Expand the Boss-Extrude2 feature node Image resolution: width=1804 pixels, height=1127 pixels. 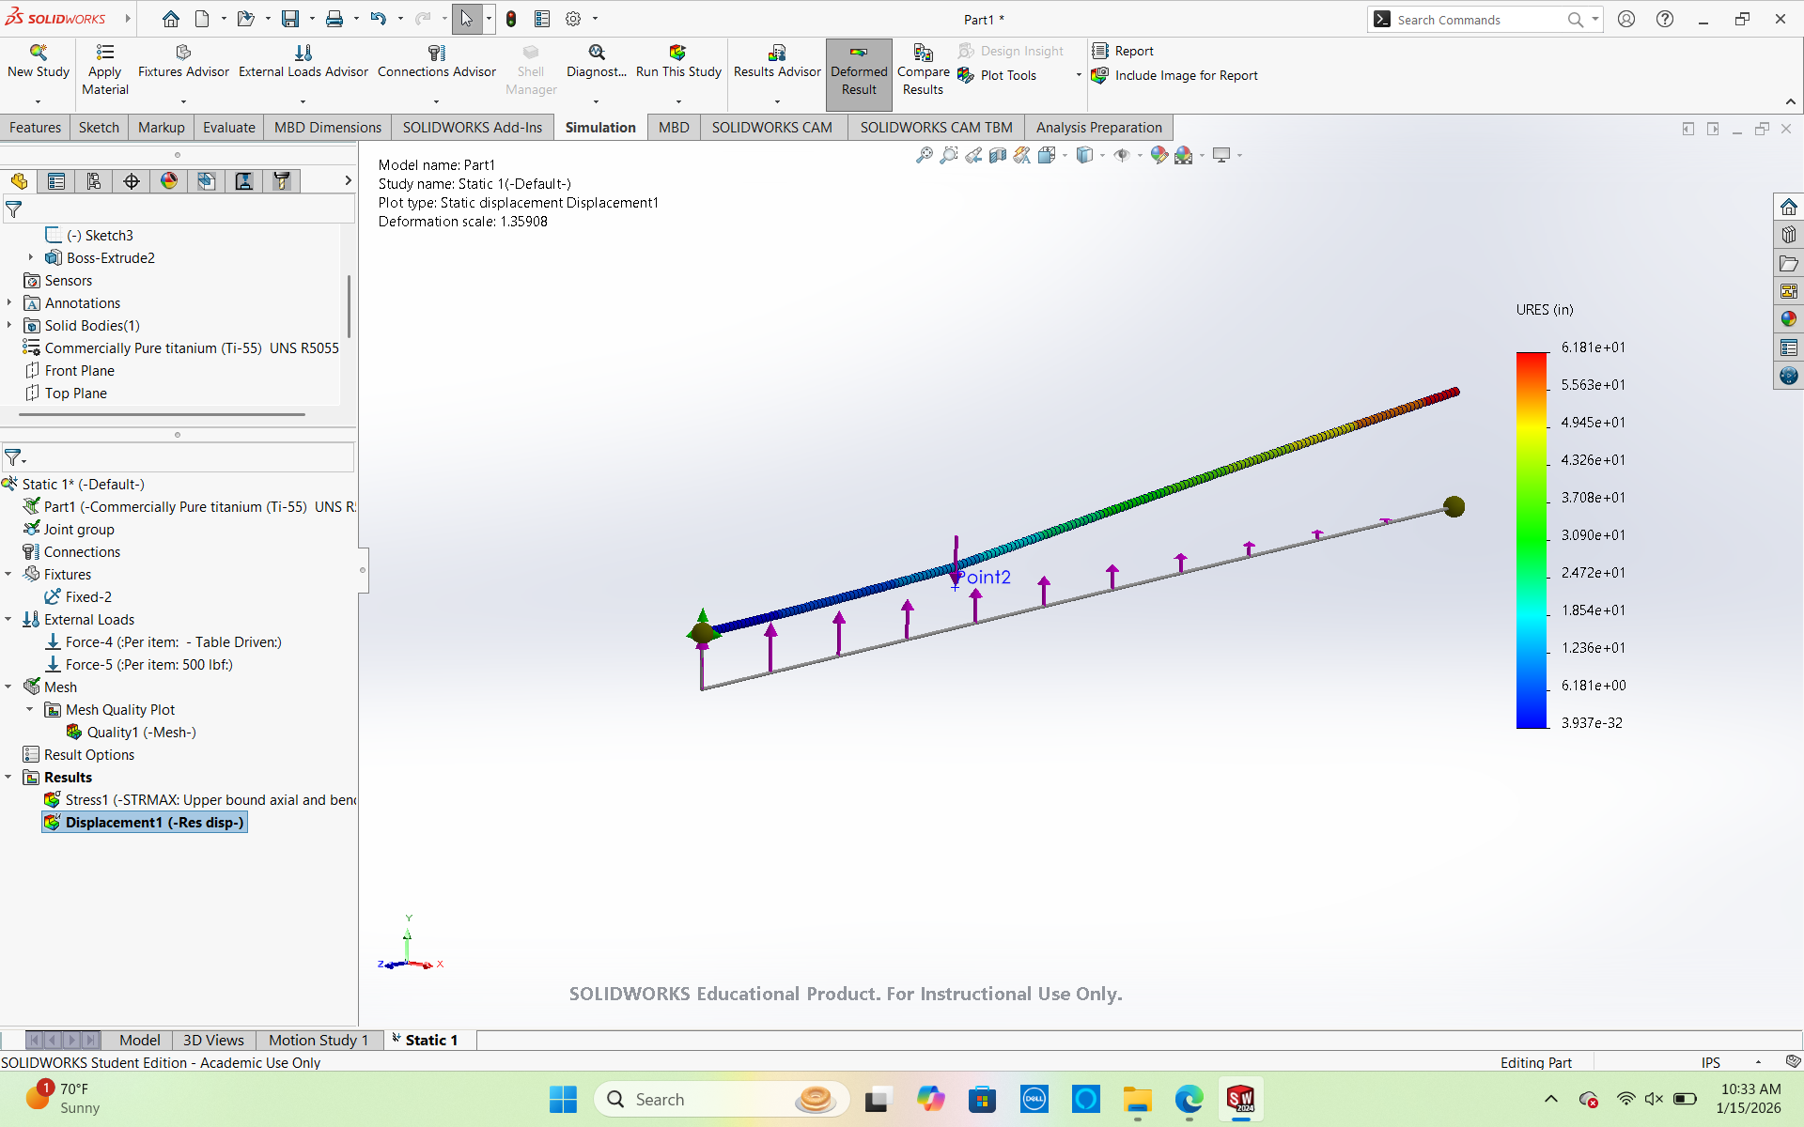[31, 257]
